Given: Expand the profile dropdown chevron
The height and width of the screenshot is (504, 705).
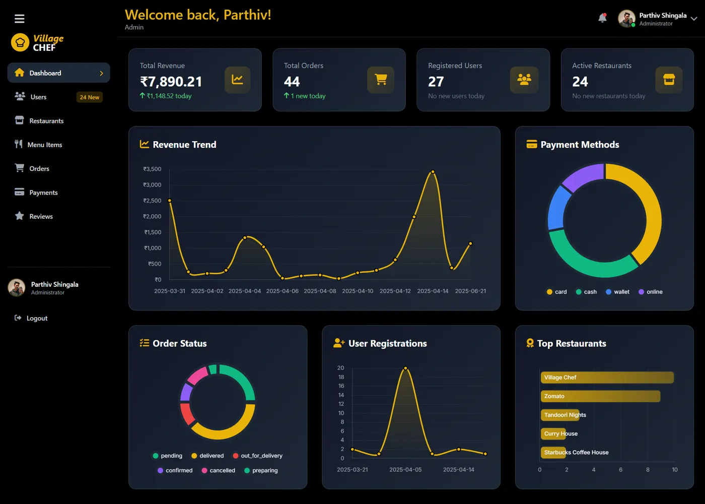Looking at the screenshot, I should (694, 19).
